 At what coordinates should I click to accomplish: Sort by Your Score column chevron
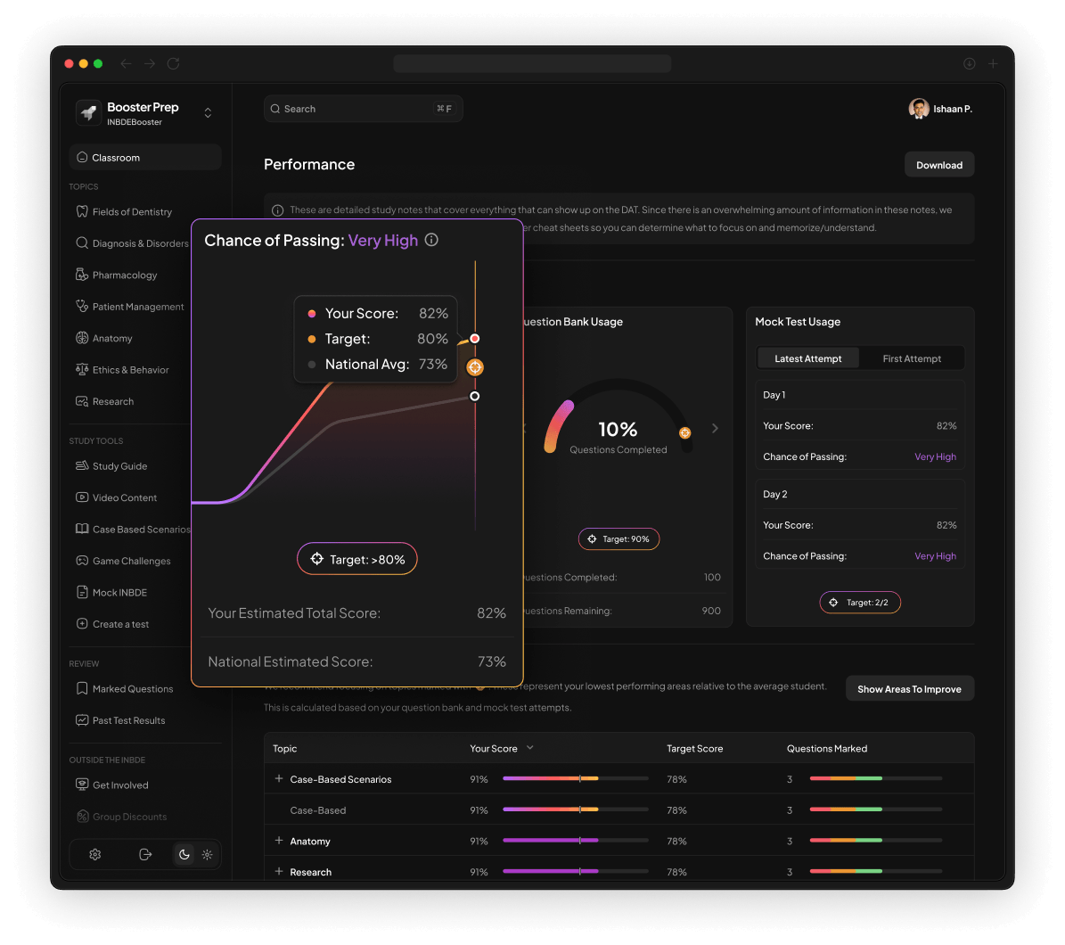[x=529, y=748]
